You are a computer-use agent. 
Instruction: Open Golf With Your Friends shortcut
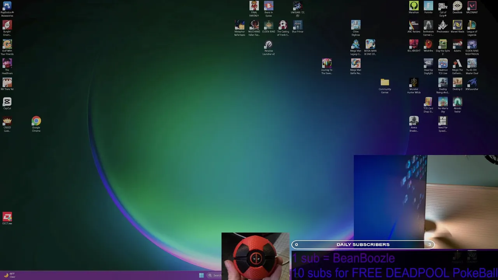coord(7,47)
